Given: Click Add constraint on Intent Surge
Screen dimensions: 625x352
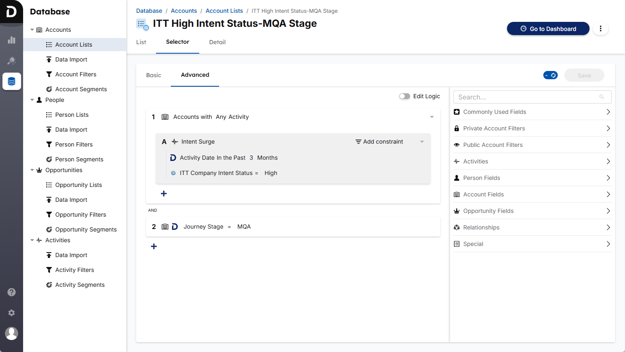Looking at the screenshot, I should (379, 142).
